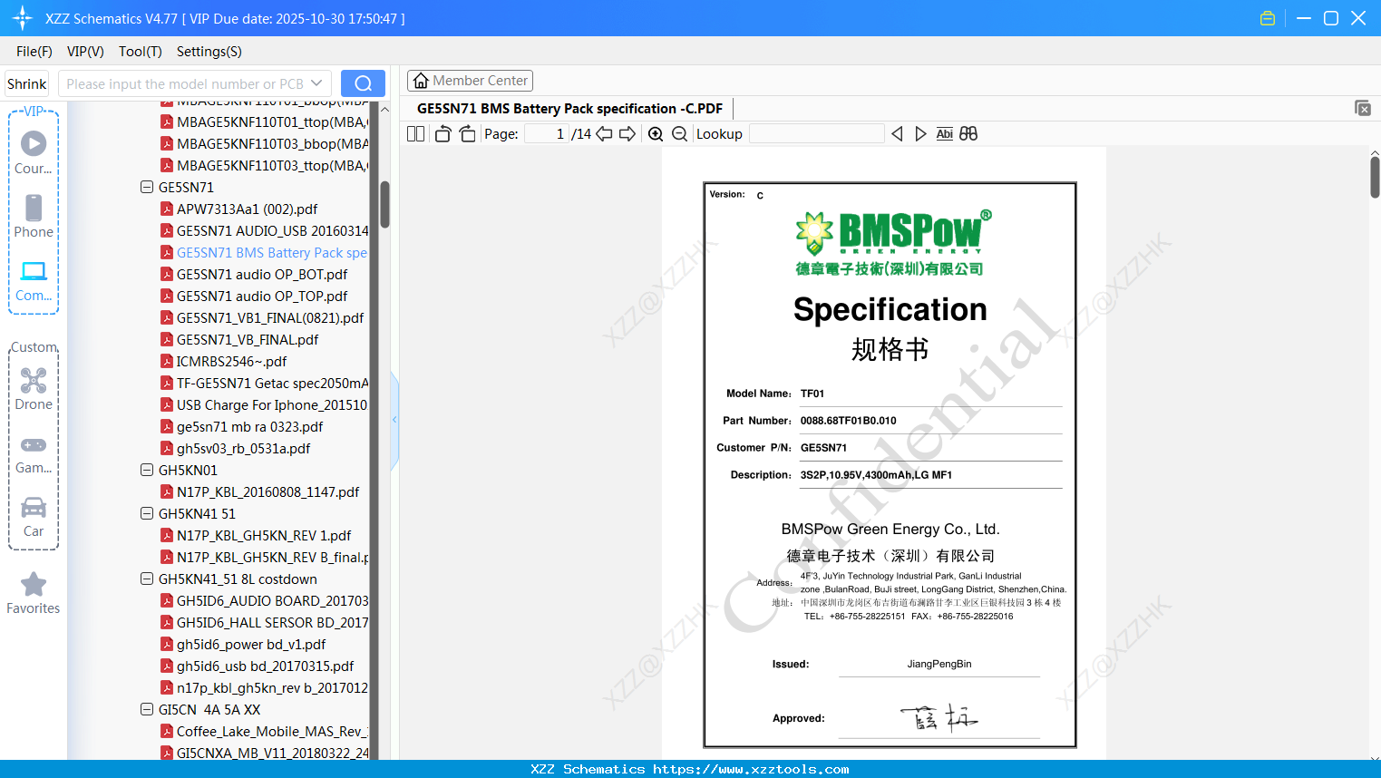Open the File(F) menu
This screenshot has width=1381, height=778.
pos(34,52)
